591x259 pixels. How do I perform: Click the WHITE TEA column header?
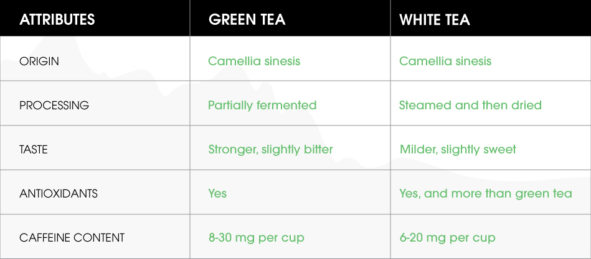(x=435, y=19)
